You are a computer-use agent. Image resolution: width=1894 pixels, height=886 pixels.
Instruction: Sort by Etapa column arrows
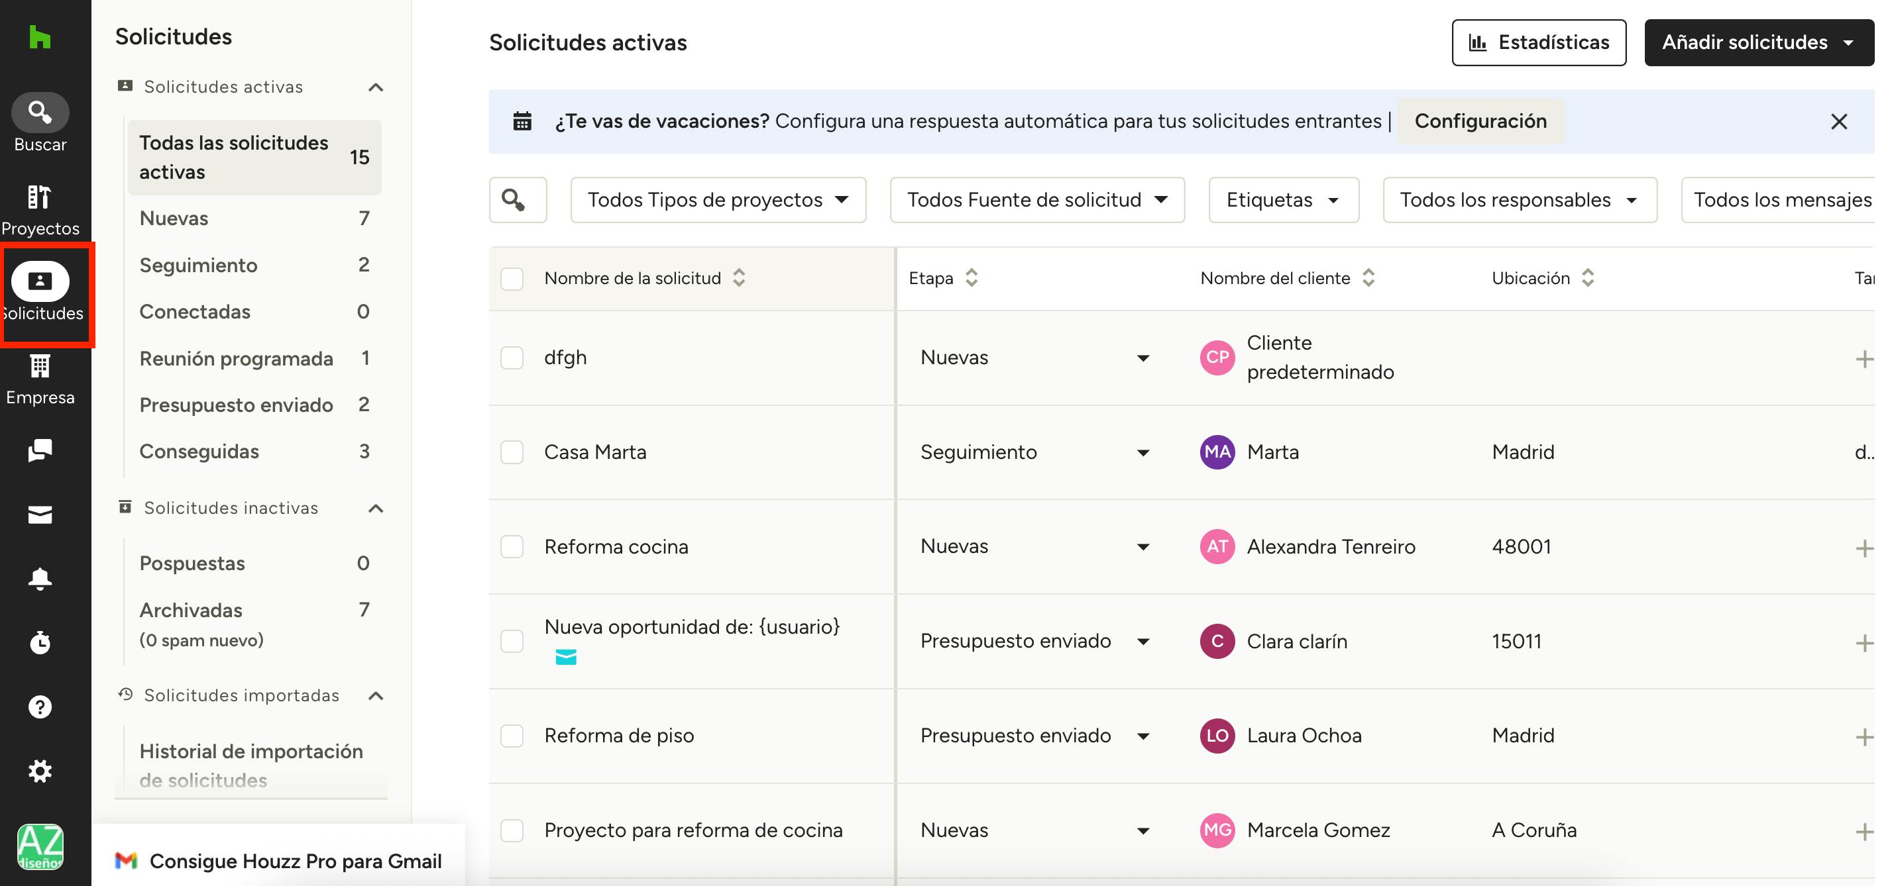point(972,278)
